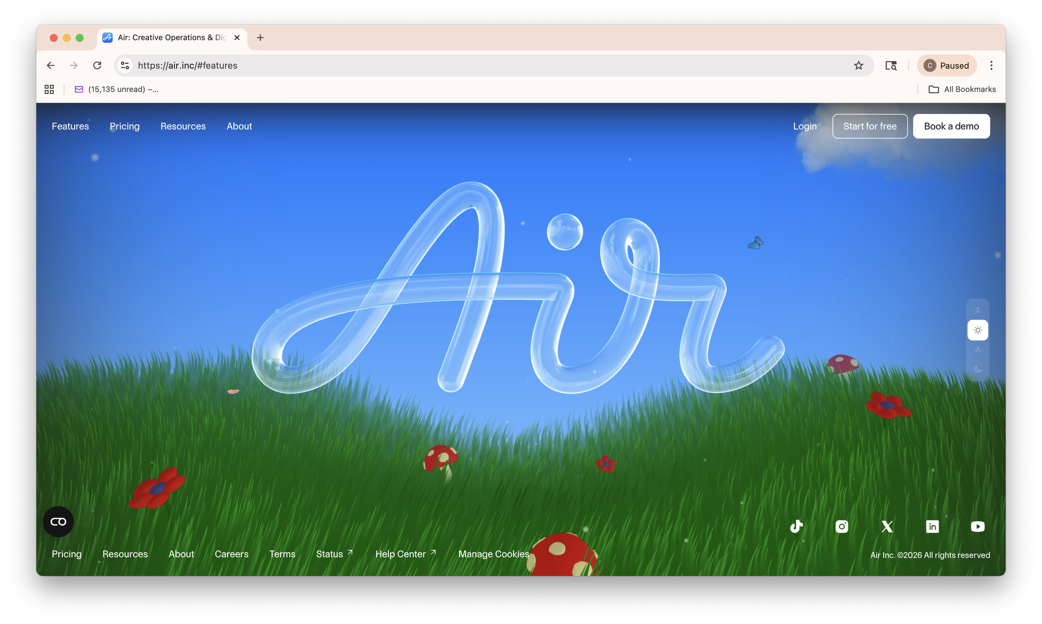The image size is (1042, 624).
Task: Open Air's LinkedIn page
Action: (x=932, y=527)
